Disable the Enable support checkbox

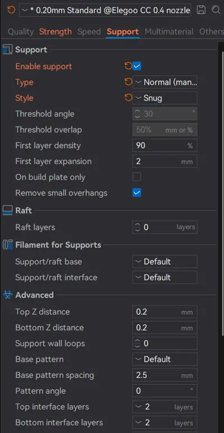click(137, 66)
